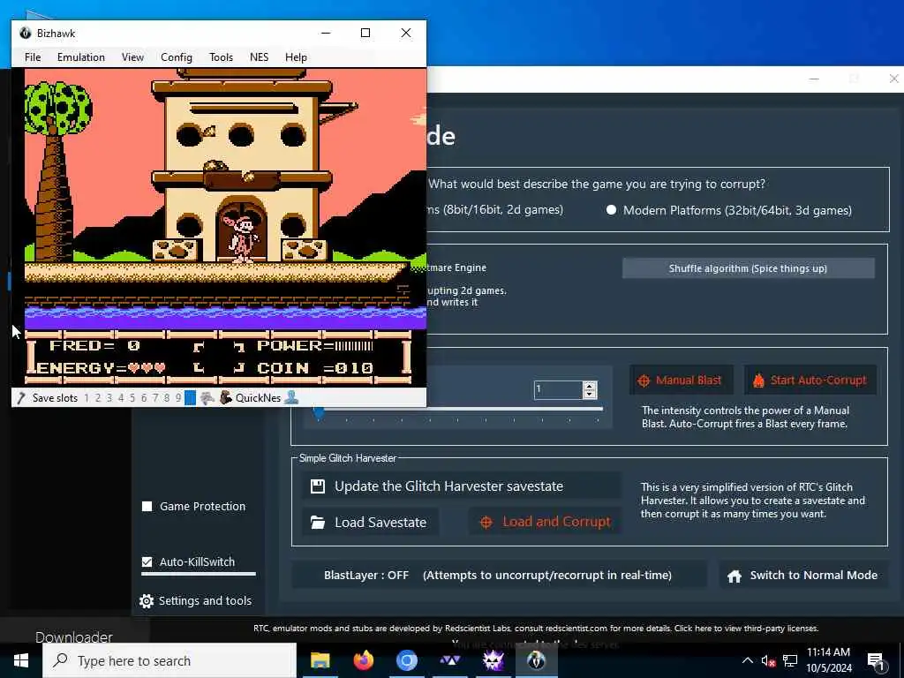Click the intensity number input field
The height and width of the screenshot is (678, 904).
tap(558, 389)
